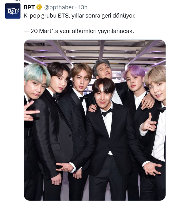Screen dimensions: 195x204
Task: Click the gray-haired person at back of photo
Action: coord(102,69)
